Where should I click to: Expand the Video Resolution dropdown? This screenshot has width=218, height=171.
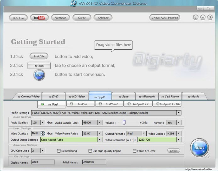(179, 140)
